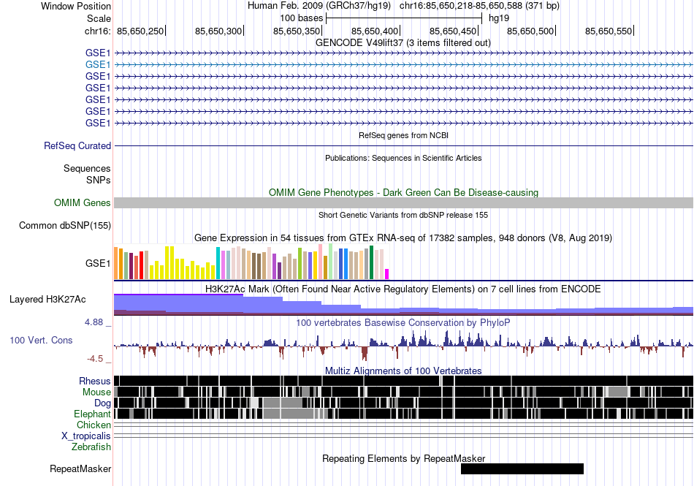Select the Dog species label
This screenshot has width=694, height=486.
pos(103,403)
